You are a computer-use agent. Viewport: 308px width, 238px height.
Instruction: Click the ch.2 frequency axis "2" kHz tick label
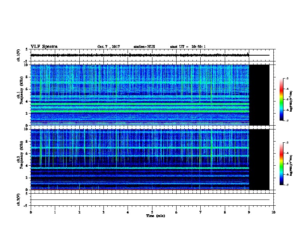pos(27,178)
